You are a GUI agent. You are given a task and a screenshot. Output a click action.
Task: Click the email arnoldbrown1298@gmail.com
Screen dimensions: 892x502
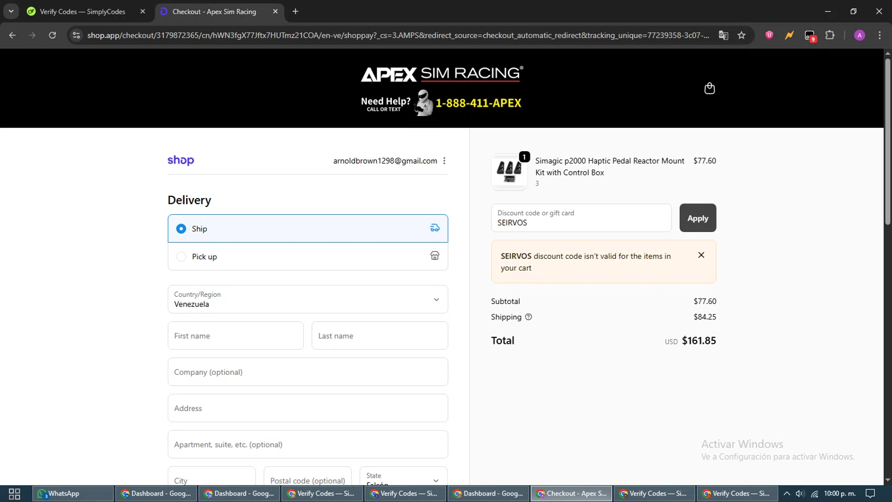(385, 161)
